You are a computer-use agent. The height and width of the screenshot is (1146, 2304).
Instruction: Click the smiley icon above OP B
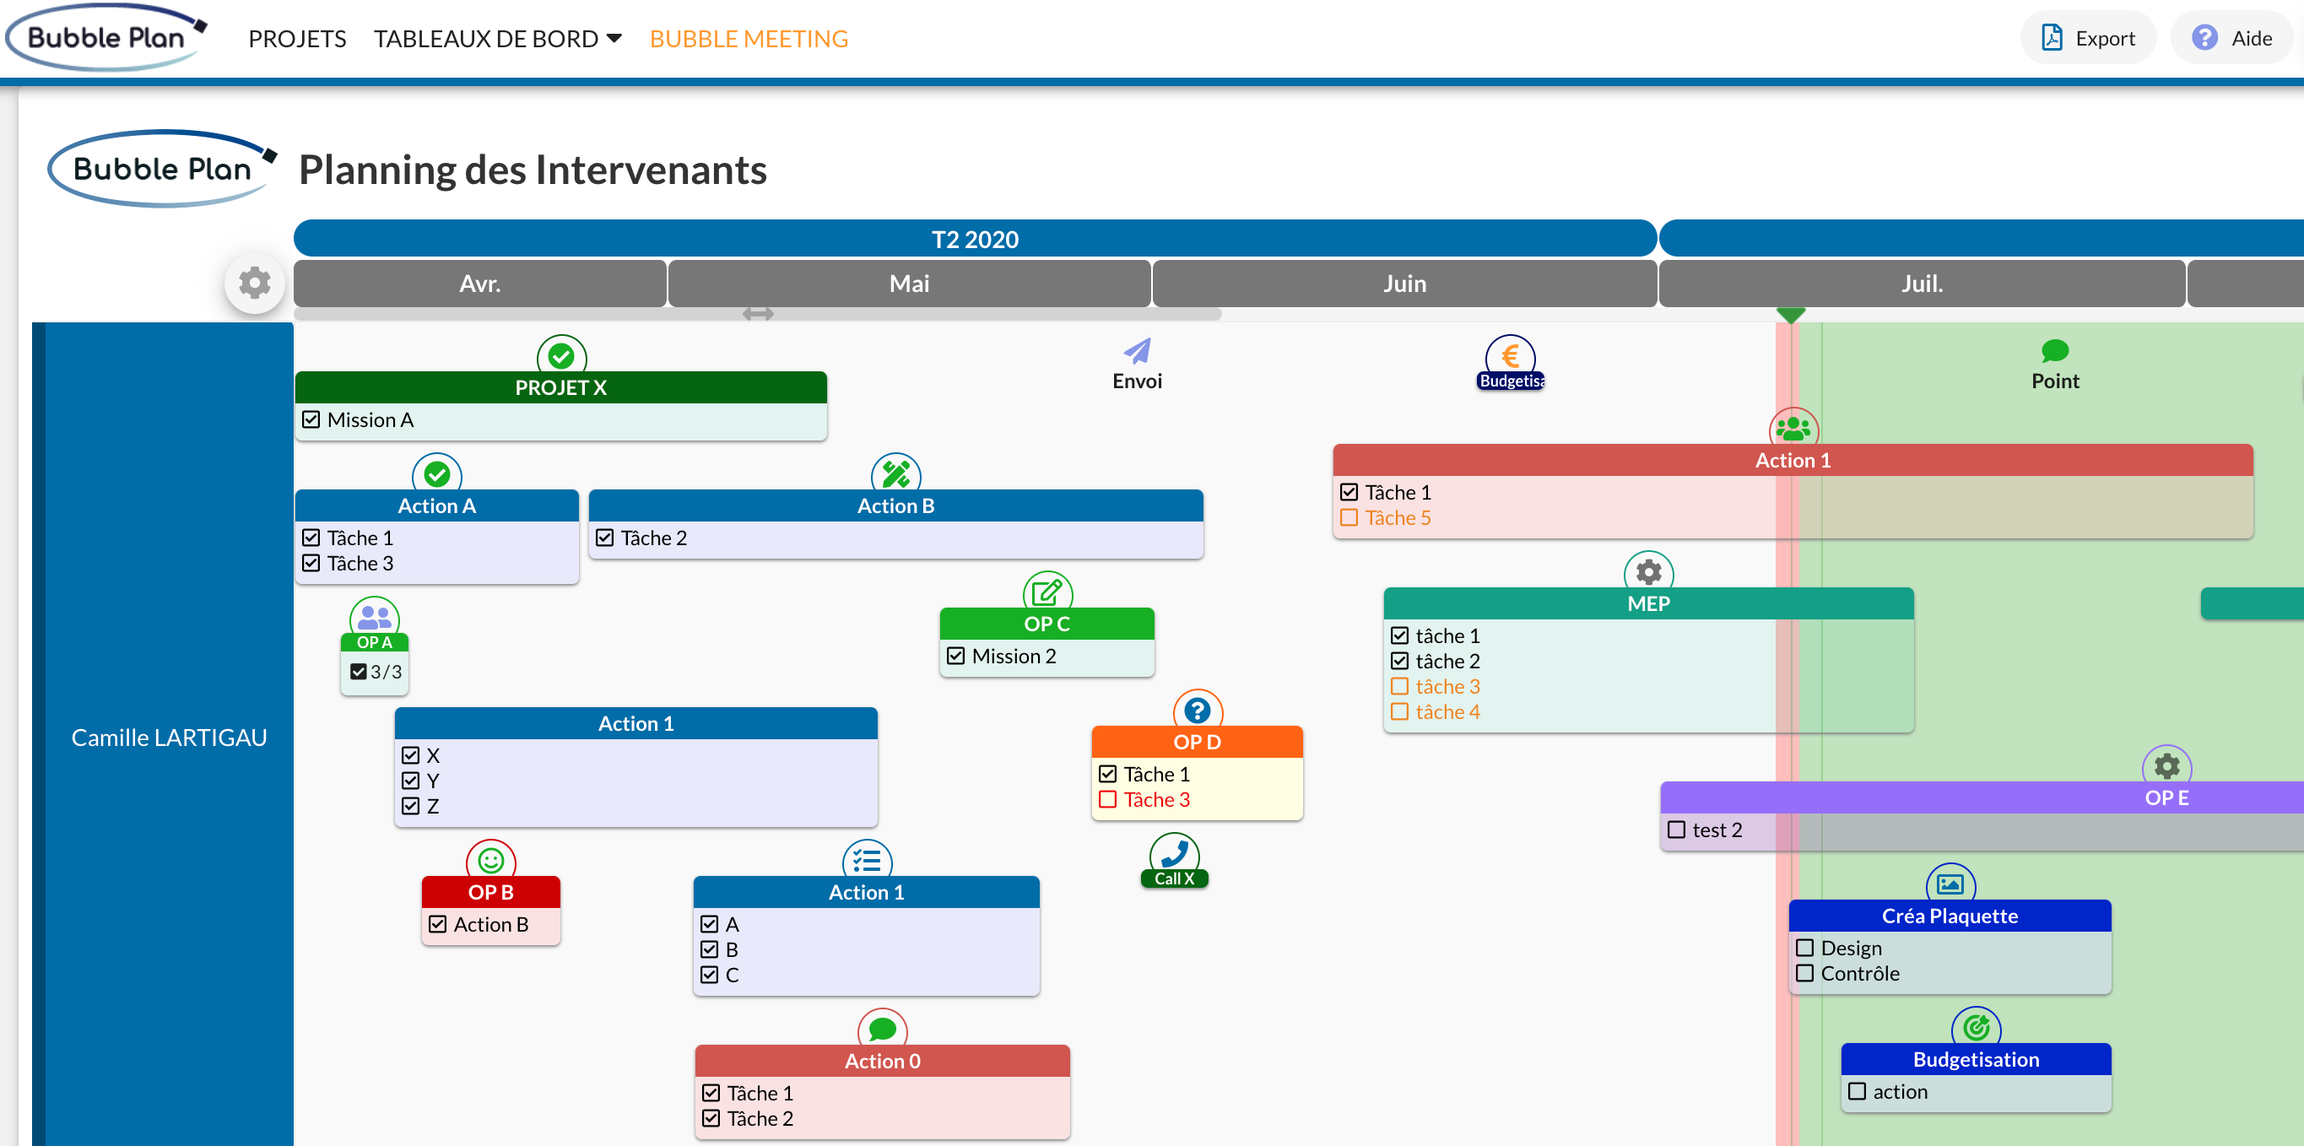pyautogui.click(x=490, y=861)
